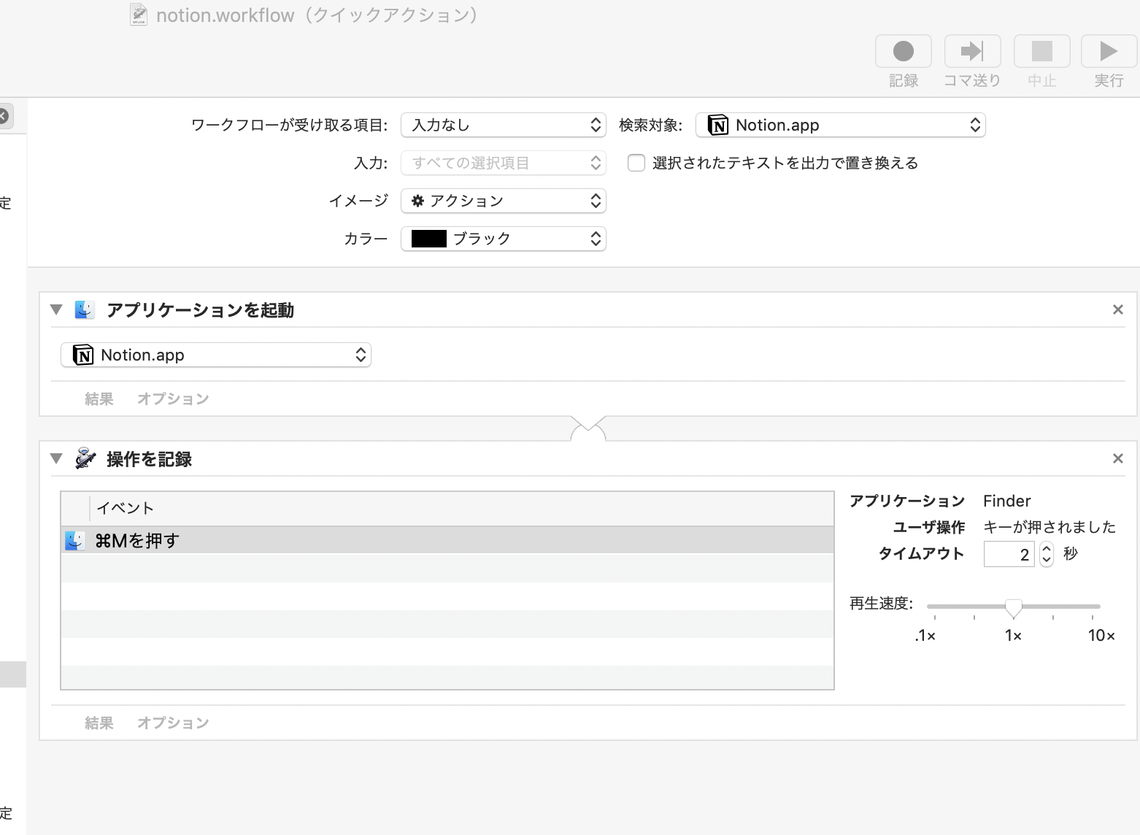Remove the 操作を記録 action with its X
The width and height of the screenshot is (1140, 835).
(x=1117, y=459)
